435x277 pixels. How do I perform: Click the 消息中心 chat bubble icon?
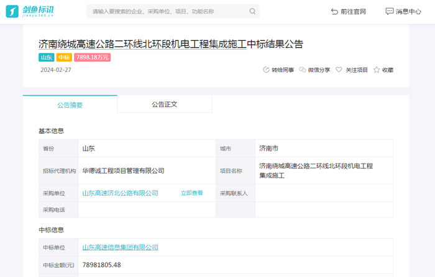(389, 11)
